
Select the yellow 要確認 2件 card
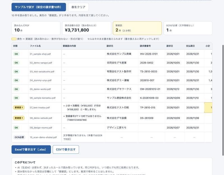137,28
